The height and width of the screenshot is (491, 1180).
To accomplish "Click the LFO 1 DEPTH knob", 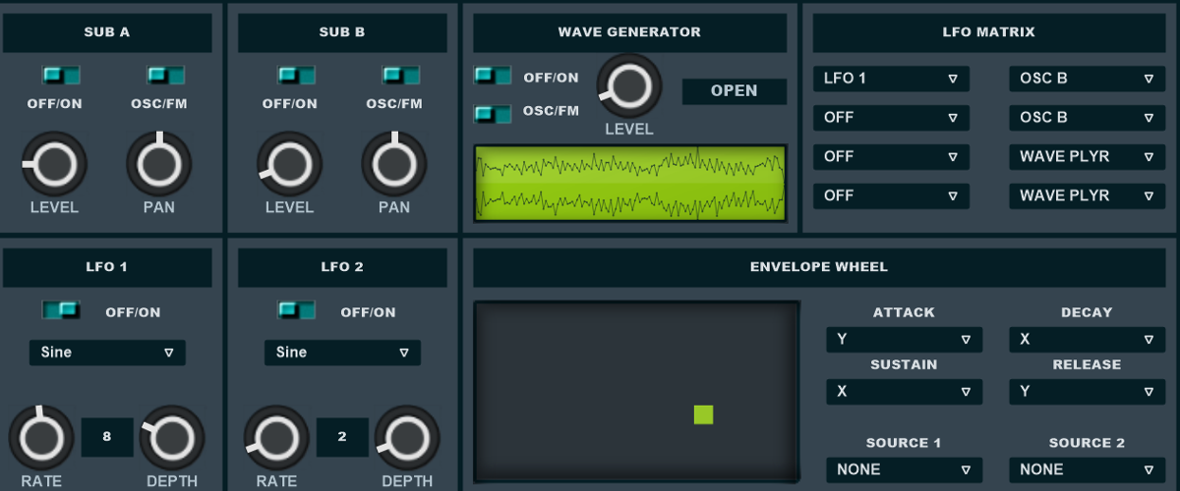I will point(172,437).
